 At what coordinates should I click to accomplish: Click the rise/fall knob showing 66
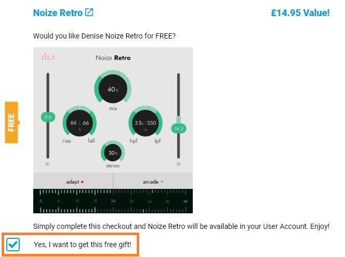point(79,123)
